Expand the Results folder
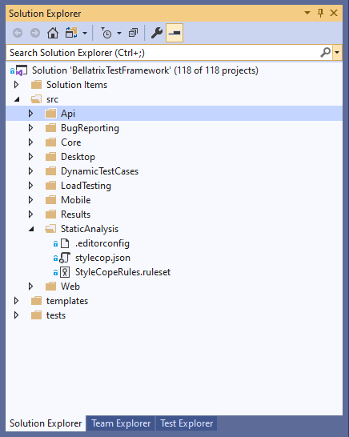 click(31, 214)
